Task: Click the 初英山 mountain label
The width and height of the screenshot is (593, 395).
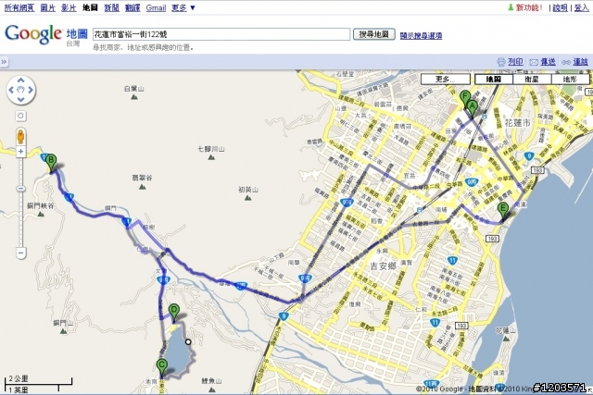Action: tap(248, 190)
